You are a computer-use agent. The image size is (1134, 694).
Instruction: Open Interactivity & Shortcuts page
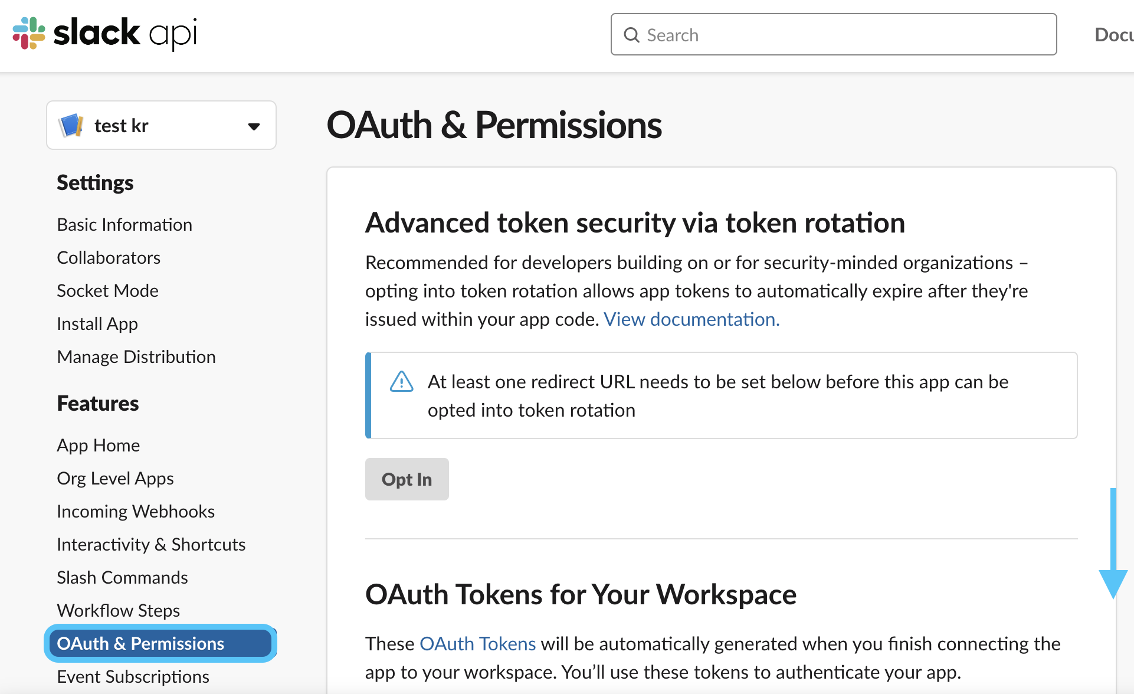(151, 545)
